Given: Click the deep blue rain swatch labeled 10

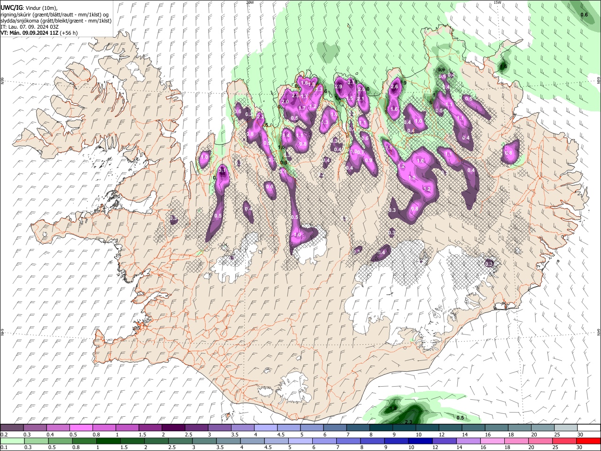Looking at the screenshot, I should coord(420,441).
